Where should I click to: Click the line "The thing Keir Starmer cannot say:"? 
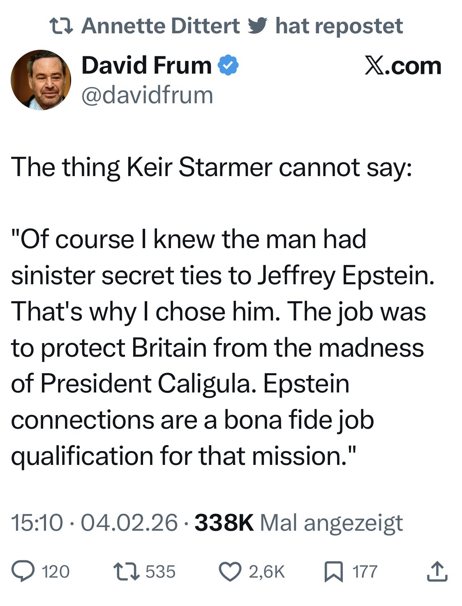[x=211, y=168]
